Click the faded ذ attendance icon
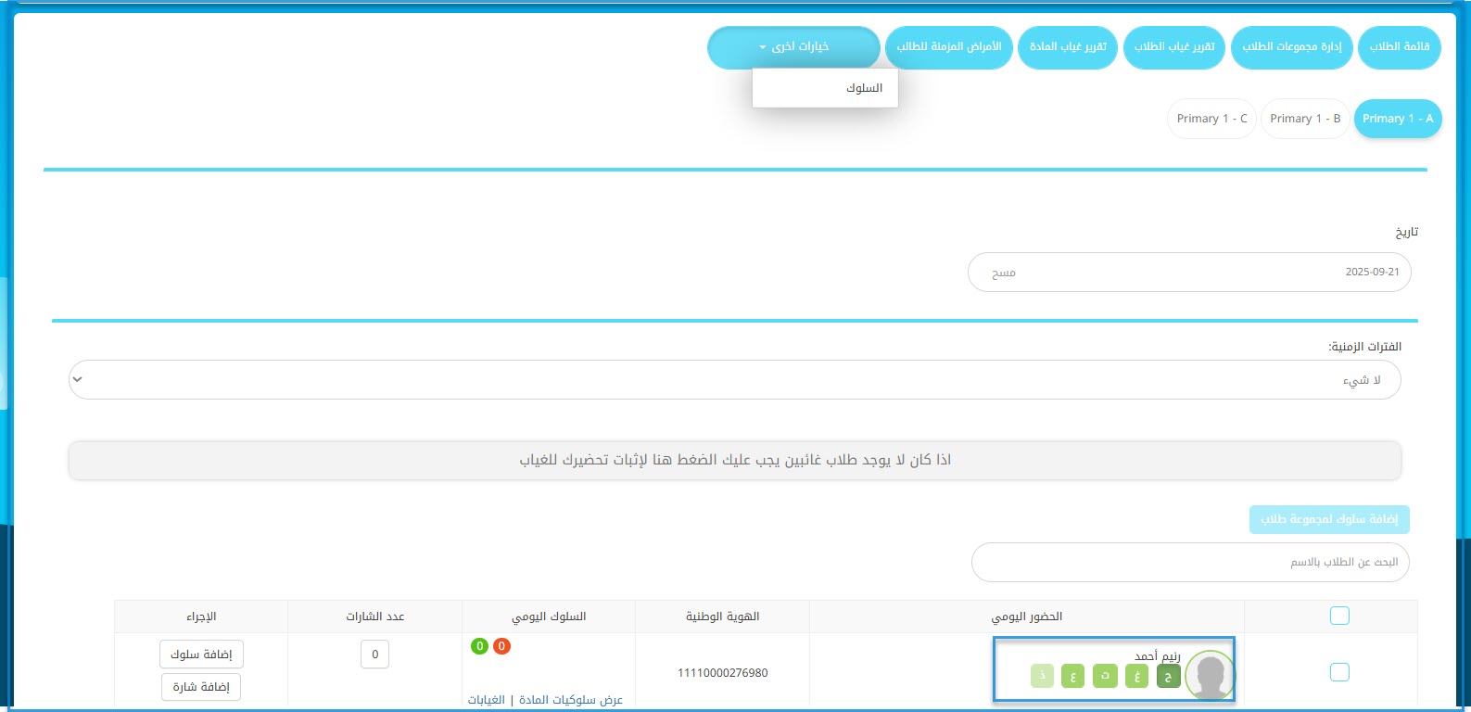Image resolution: width=1471 pixels, height=712 pixels. point(1042,677)
